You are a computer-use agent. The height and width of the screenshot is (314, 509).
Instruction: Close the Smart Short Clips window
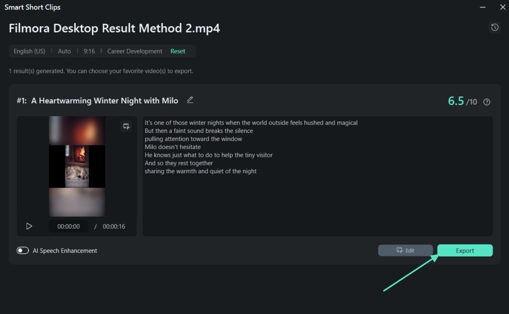pyautogui.click(x=502, y=7)
